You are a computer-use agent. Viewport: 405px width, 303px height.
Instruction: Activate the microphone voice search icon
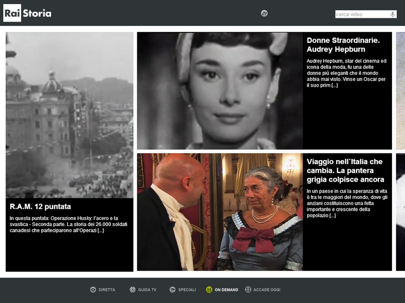tap(393, 15)
